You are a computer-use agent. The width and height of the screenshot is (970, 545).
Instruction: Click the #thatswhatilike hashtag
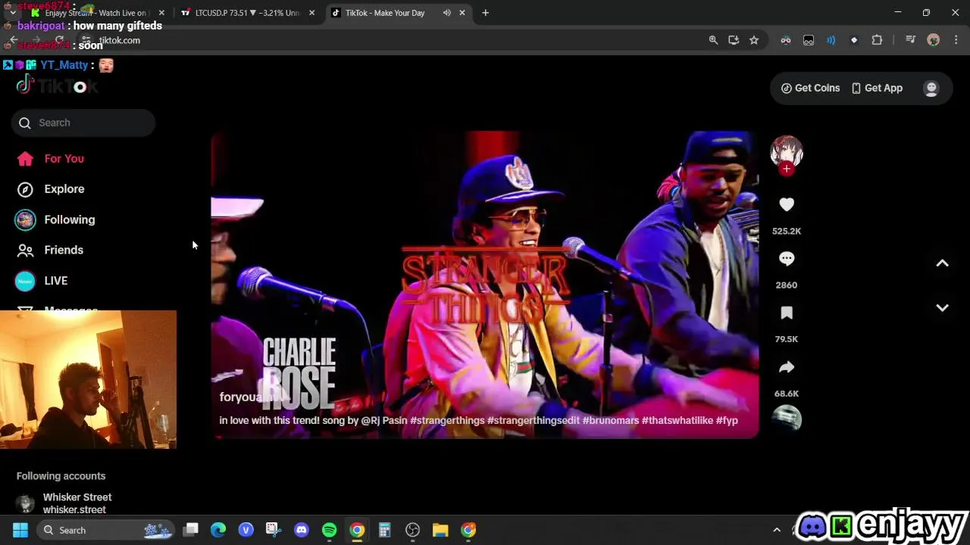coord(677,421)
